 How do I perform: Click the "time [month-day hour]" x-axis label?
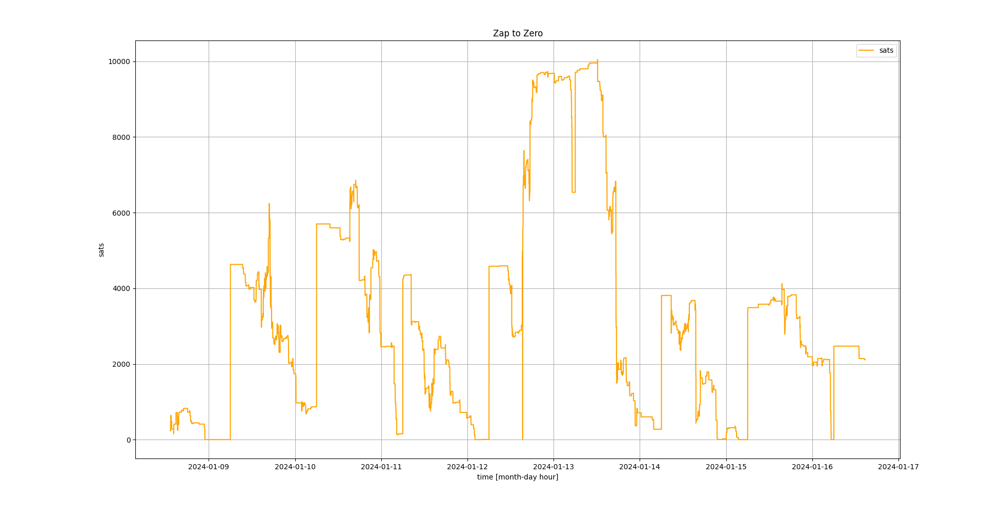(517, 477)
